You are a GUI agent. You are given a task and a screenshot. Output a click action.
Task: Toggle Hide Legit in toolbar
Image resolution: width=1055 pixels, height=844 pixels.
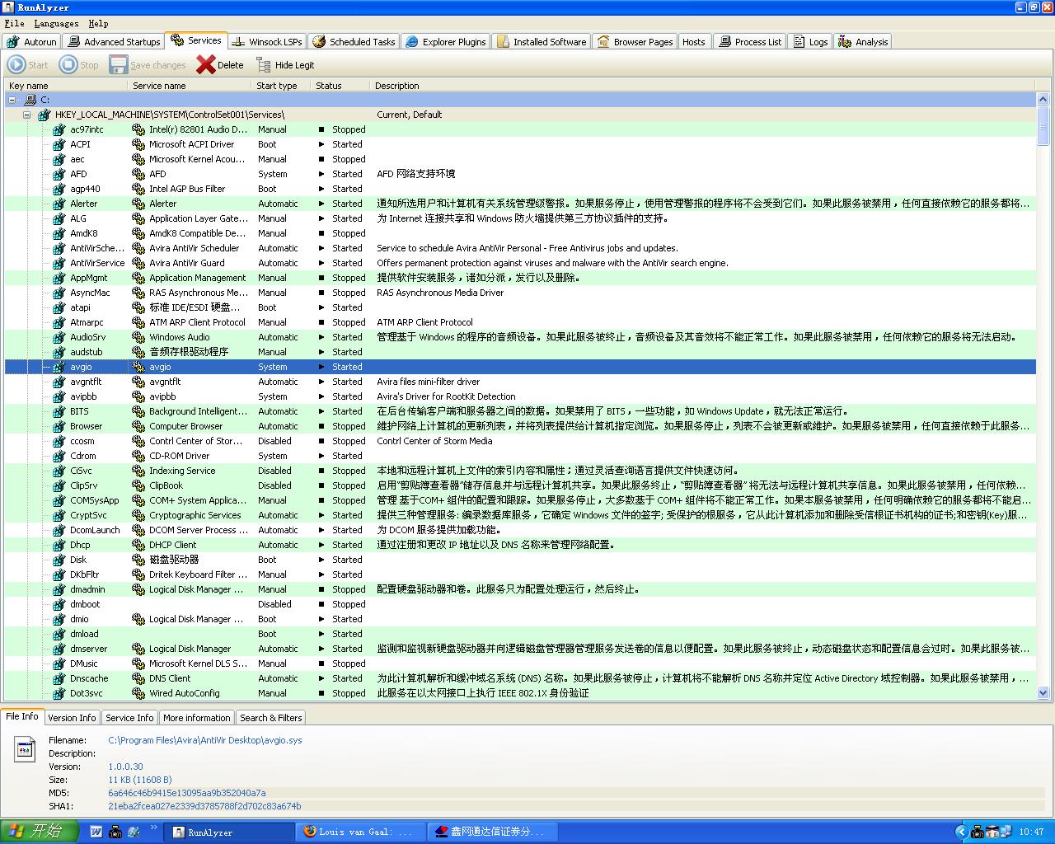(x=285, y=65)
